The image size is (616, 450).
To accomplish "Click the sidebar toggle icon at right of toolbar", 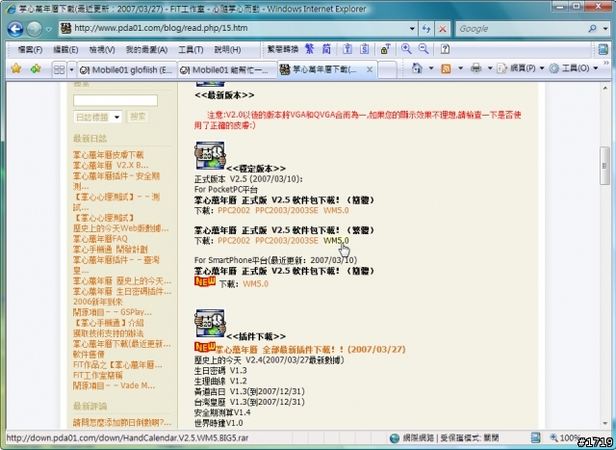I will click(603, 49).
